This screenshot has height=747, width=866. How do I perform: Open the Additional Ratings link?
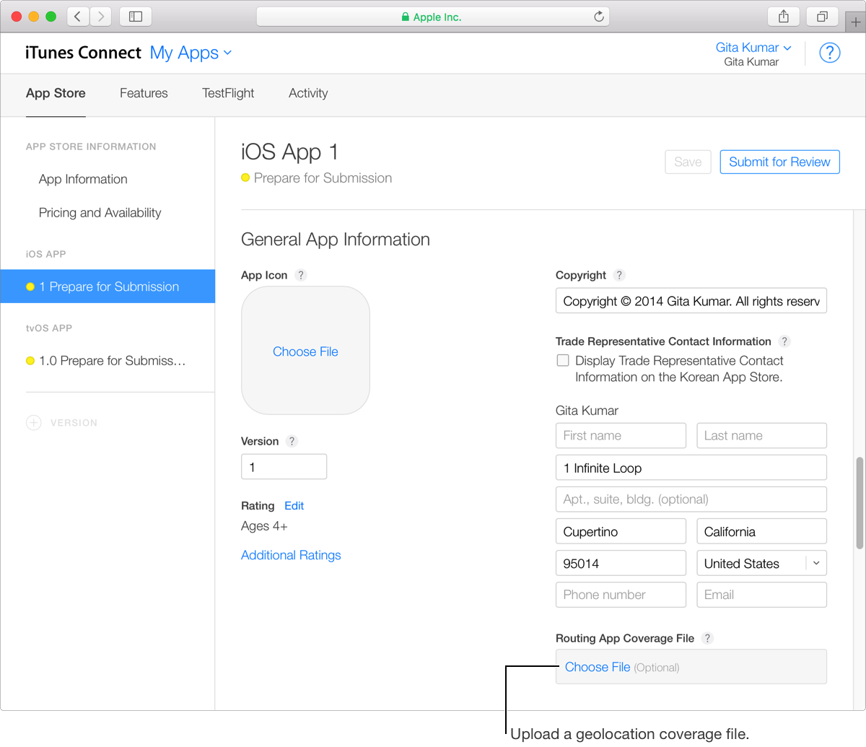pos(291,555)
